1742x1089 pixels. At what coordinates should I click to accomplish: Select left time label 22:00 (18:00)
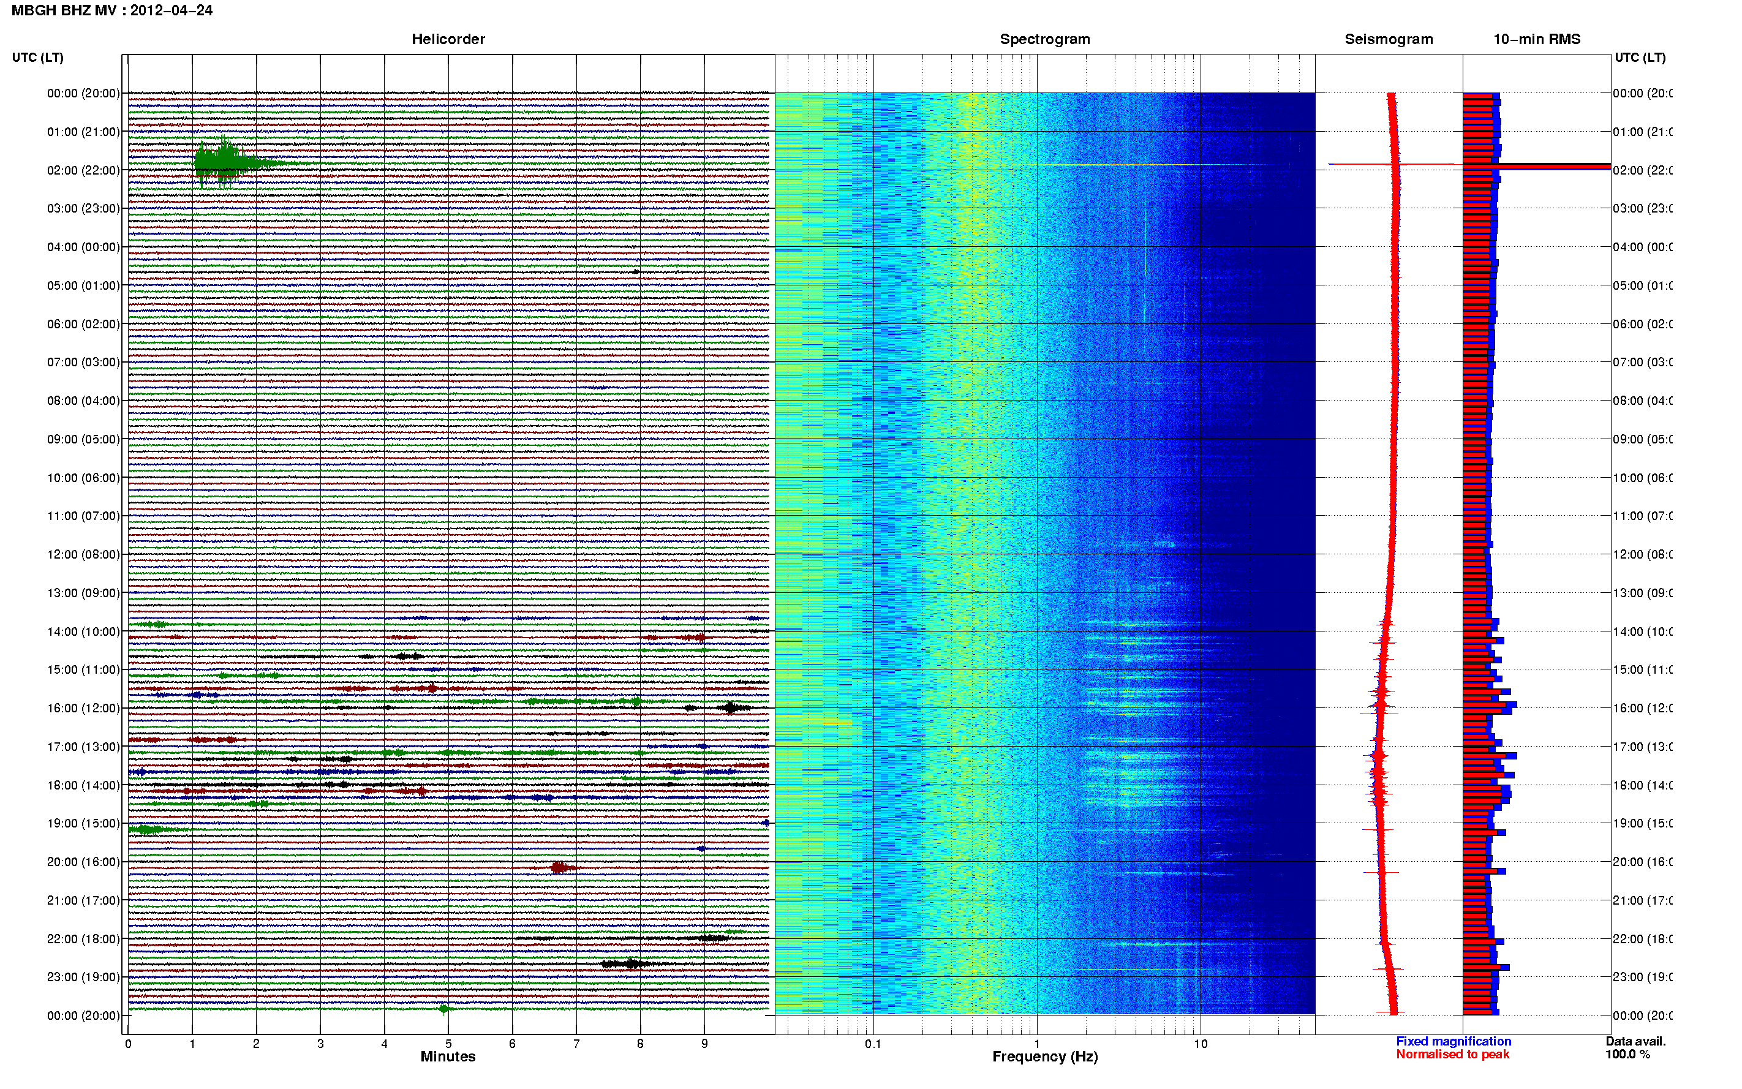pos(83,938)
